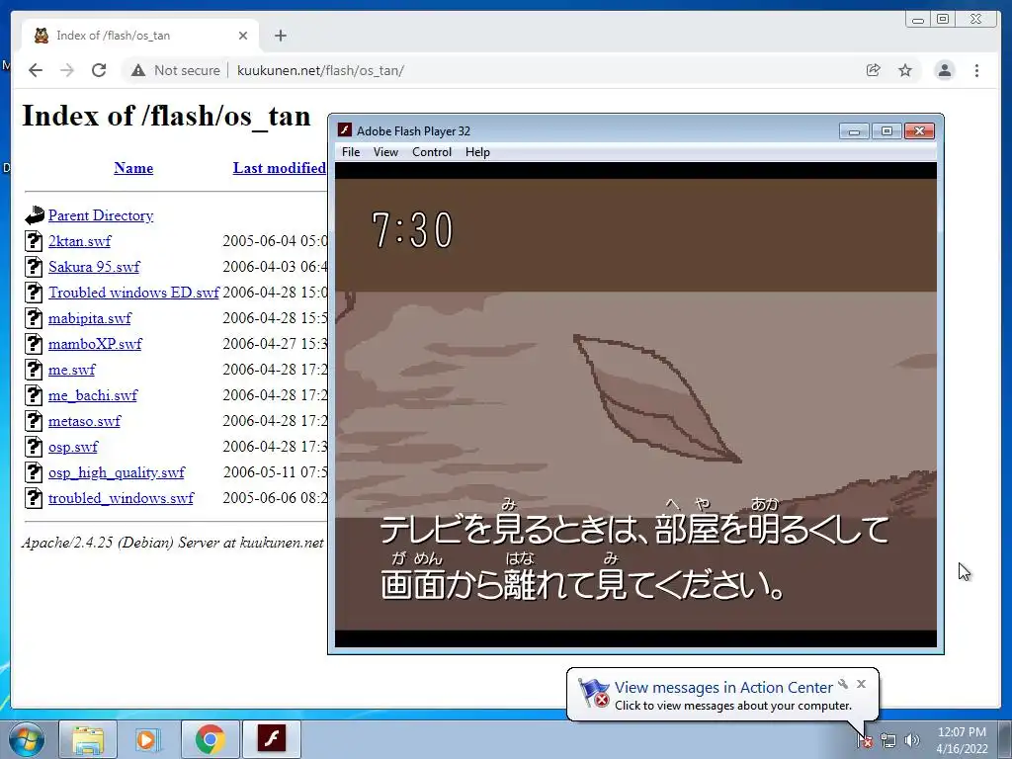Open the osp_high_quality.swf link

pos(117,472)
